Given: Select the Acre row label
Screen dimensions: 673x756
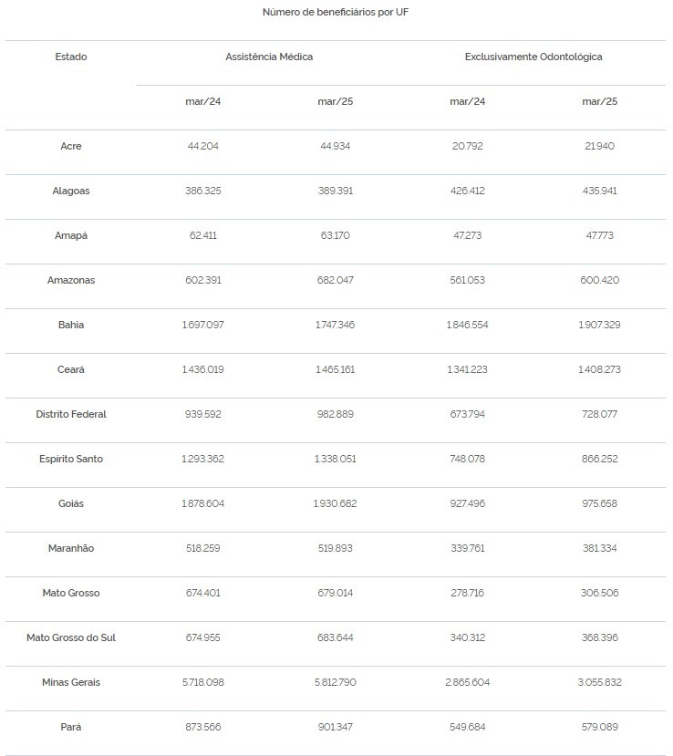Looking at the screenshot, I should (x=71, y=146).
